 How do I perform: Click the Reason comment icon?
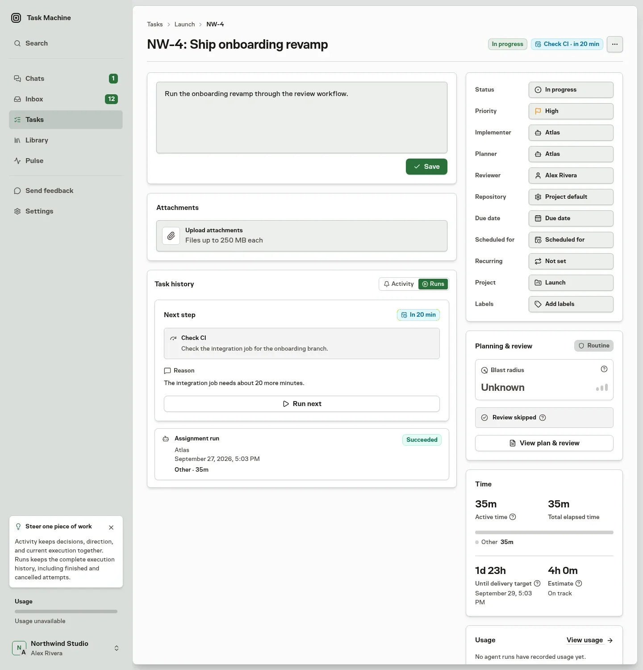(167, 371)
